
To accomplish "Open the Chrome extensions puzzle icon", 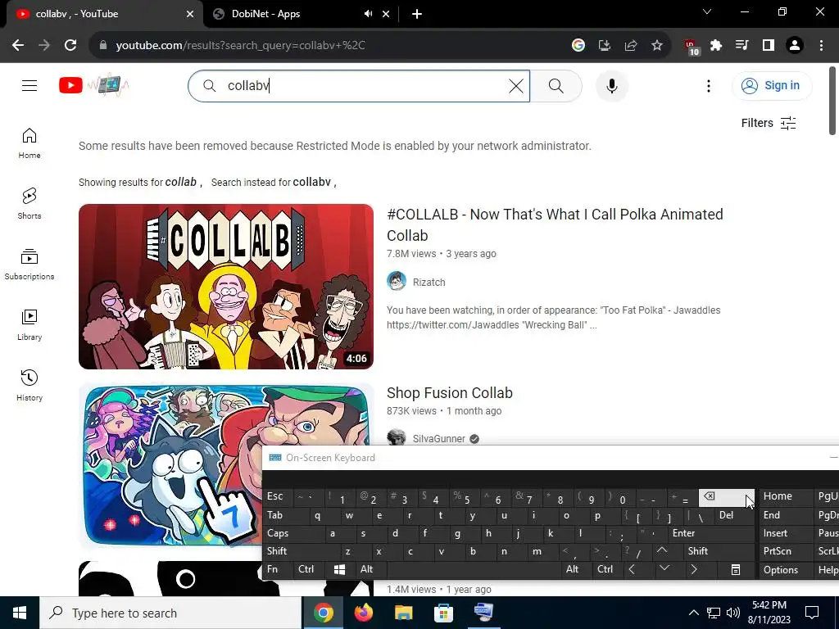I will [x=716, y=46].
